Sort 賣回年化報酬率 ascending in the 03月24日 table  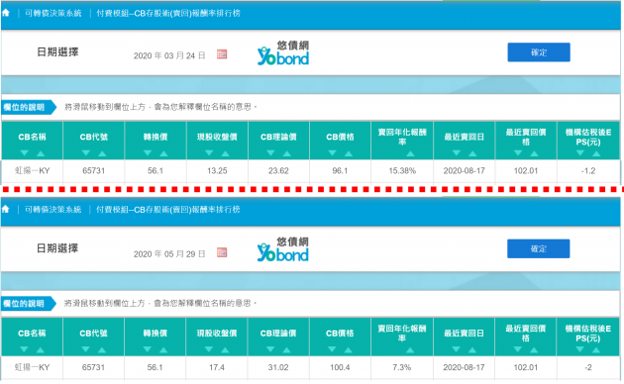pyautogui.click(x=411, y=153)
